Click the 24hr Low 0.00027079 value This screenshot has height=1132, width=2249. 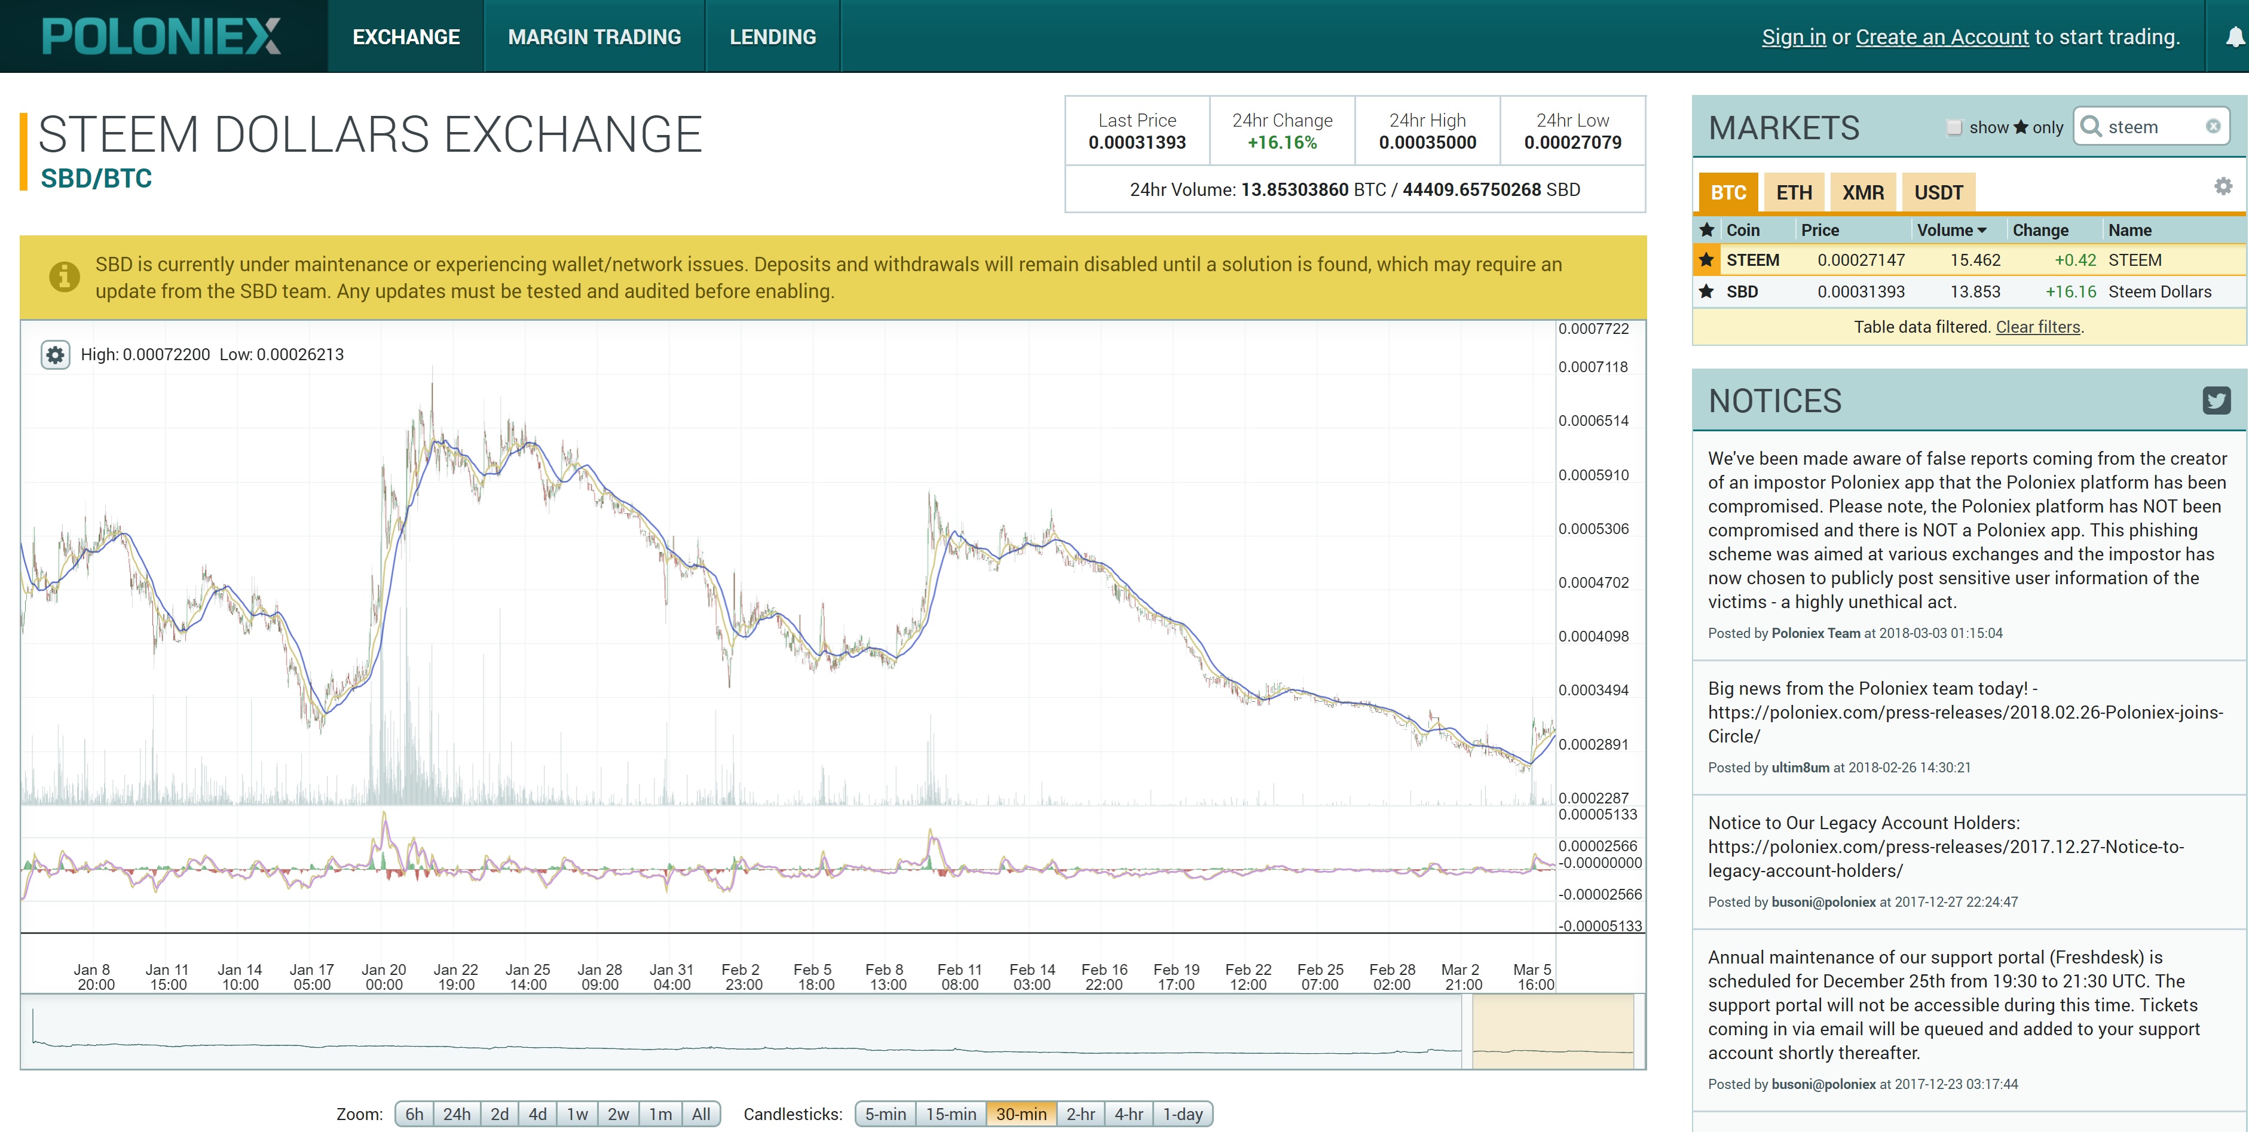click(x=1572, y=142)
